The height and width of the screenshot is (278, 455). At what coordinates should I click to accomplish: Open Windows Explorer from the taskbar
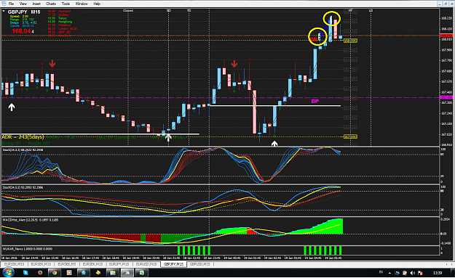click(x=112, y=272)
